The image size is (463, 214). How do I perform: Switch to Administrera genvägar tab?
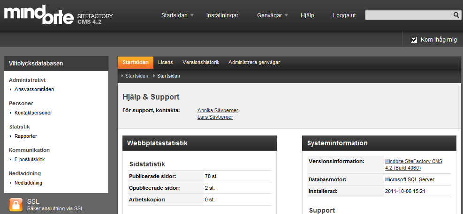click(254, 62)
